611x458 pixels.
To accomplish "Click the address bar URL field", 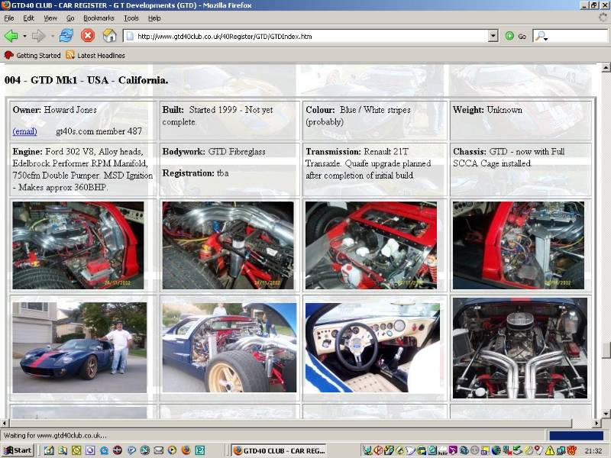I will point(306,36).
